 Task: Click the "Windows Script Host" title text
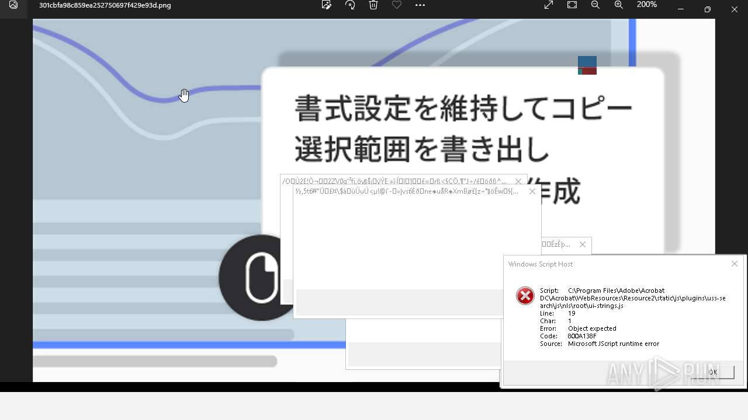click(x=541, y=264)
